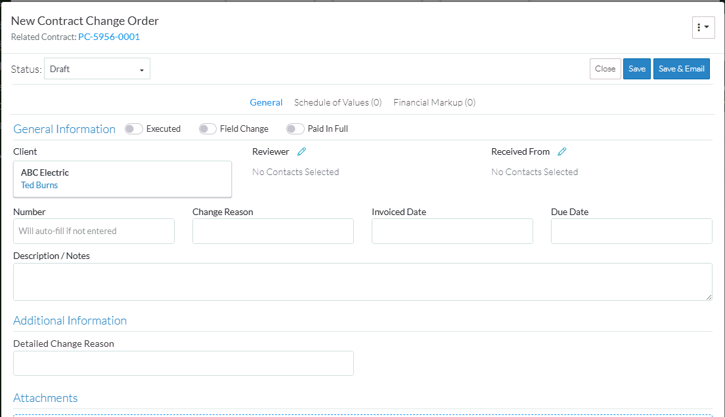Click the Received From edit pencil icon
The width and height of the screenshot is (725, 417).
(x=562, y=151)
